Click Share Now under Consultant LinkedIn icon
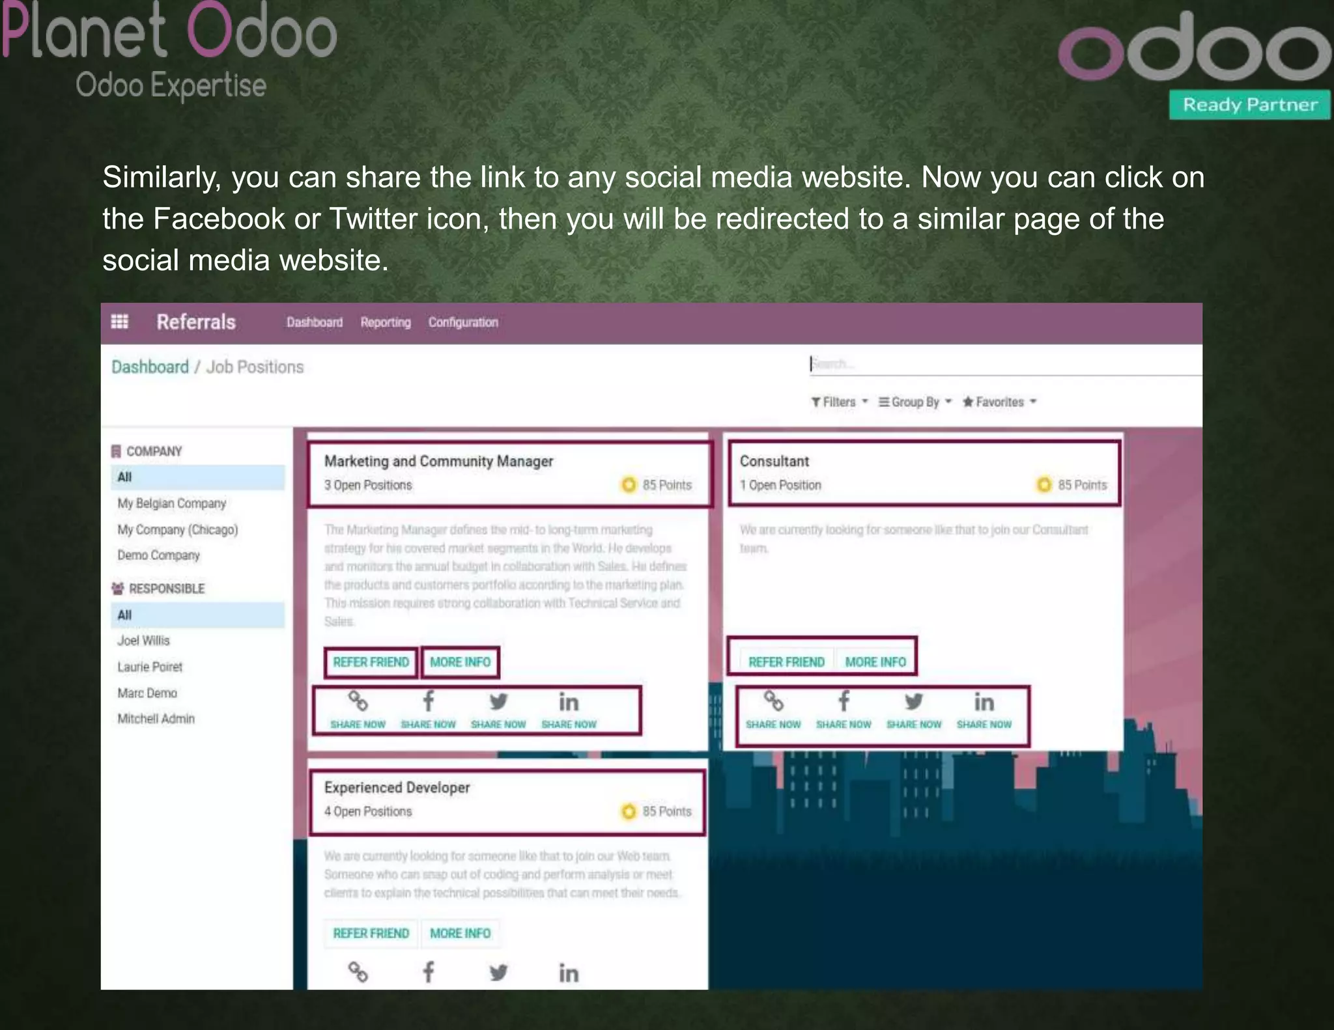The height and width of the screenshot is (1030, 1334). point(984,725)
